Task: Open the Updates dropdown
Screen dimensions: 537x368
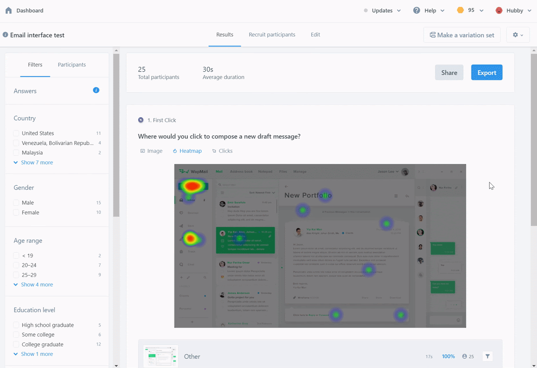Action: [382, 10]
